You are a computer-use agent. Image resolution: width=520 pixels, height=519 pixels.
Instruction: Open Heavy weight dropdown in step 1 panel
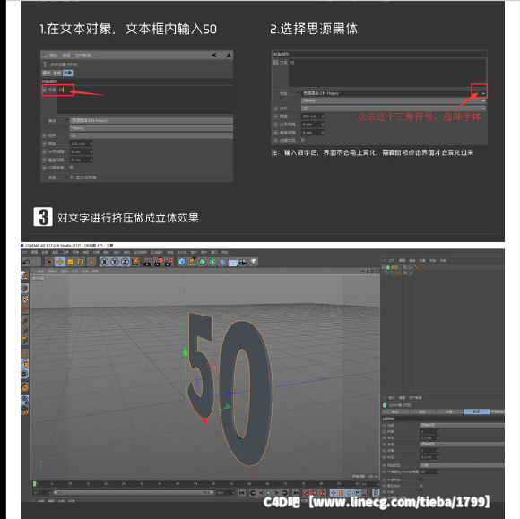152,128
